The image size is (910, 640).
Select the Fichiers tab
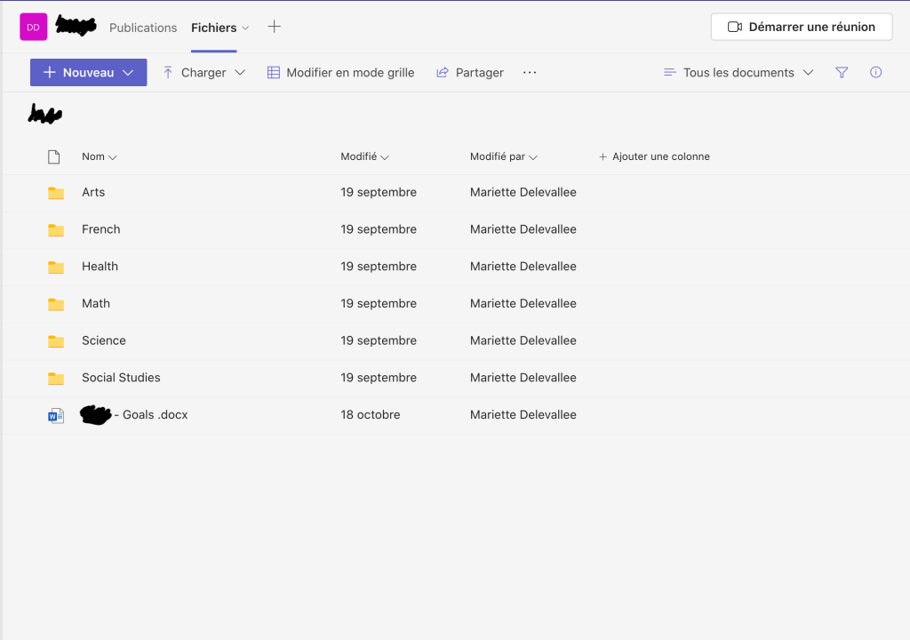(x=214, y=28)
